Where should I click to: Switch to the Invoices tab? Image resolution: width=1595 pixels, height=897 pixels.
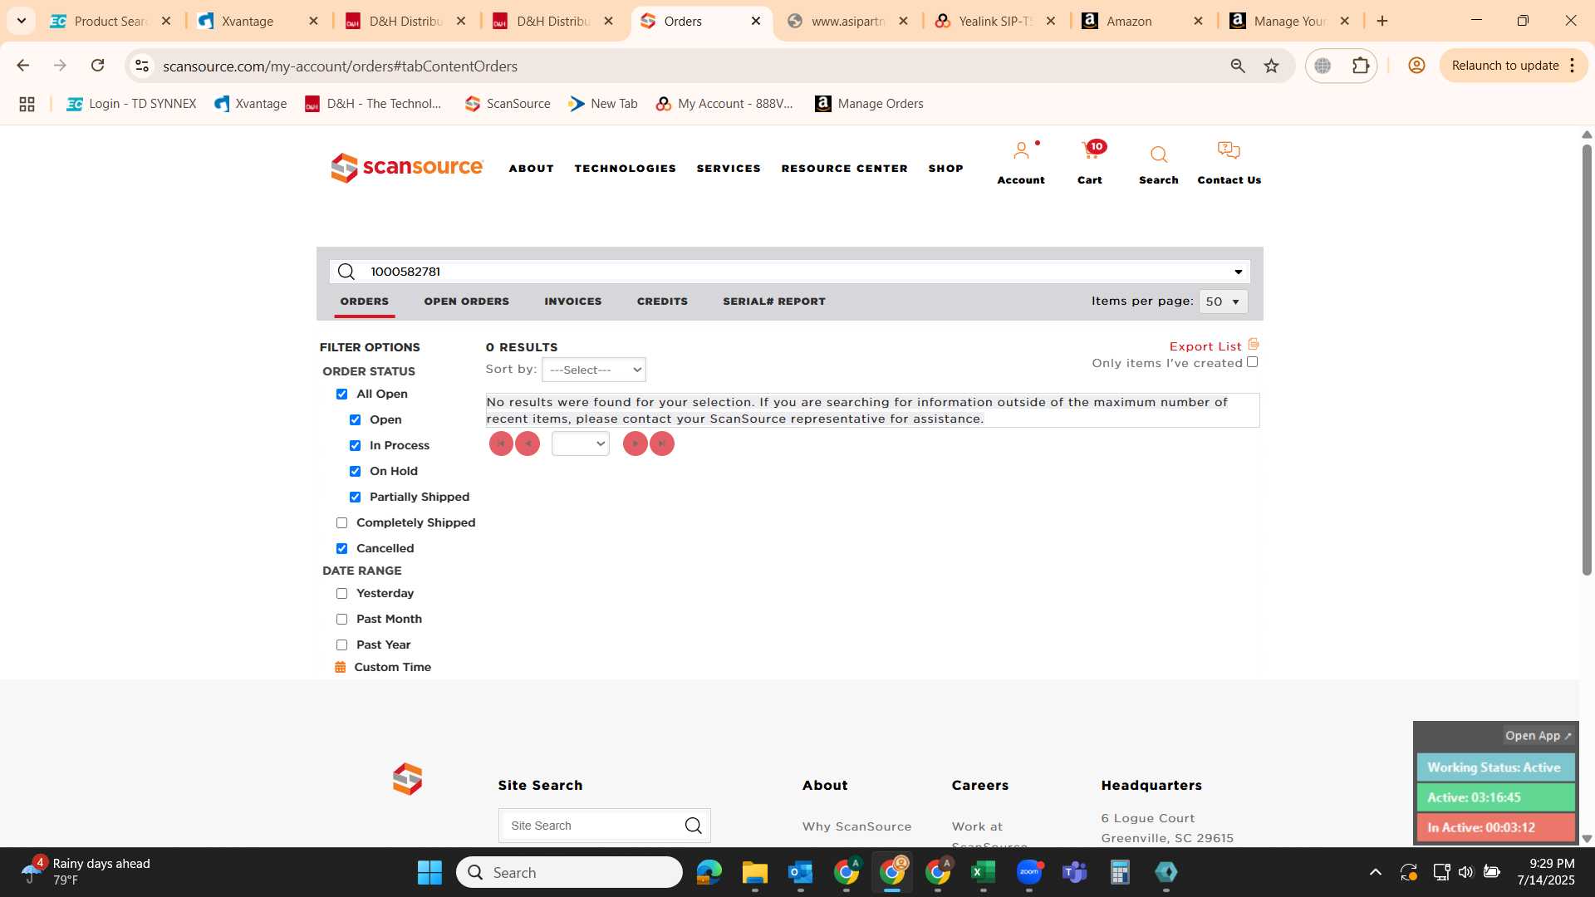[x=573, y=301]
